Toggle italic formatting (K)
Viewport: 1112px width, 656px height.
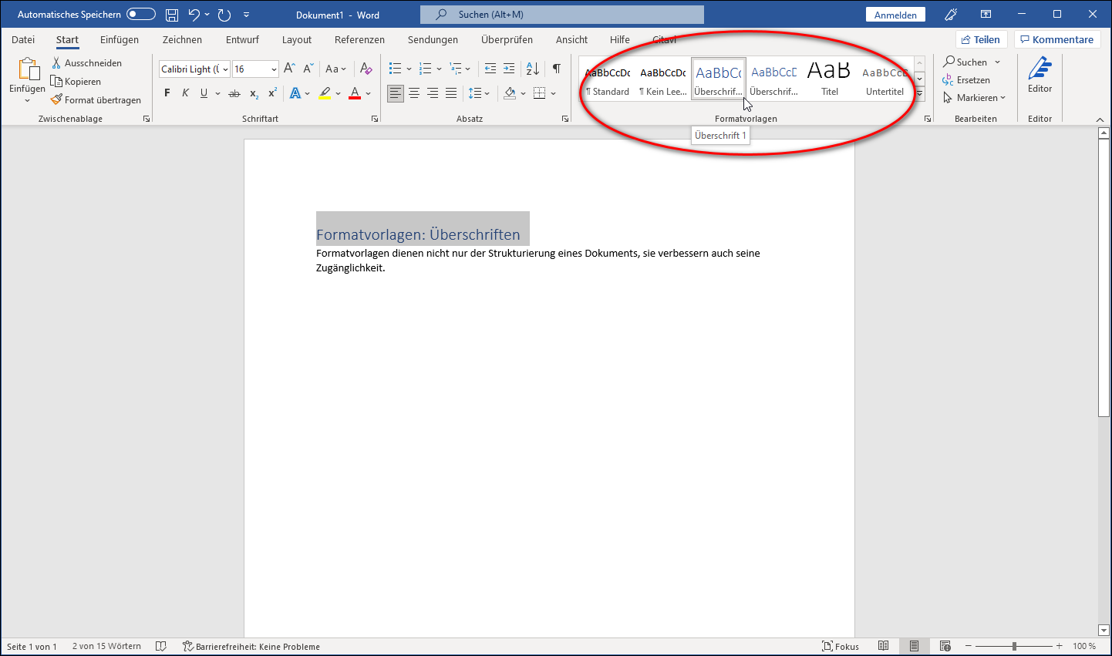coord(185,93)
